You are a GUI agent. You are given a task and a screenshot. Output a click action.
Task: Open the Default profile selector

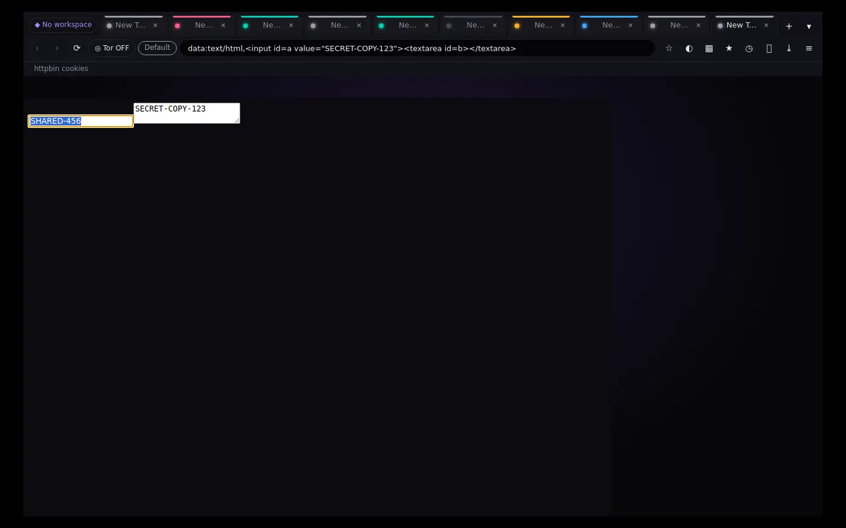point(157,48)
